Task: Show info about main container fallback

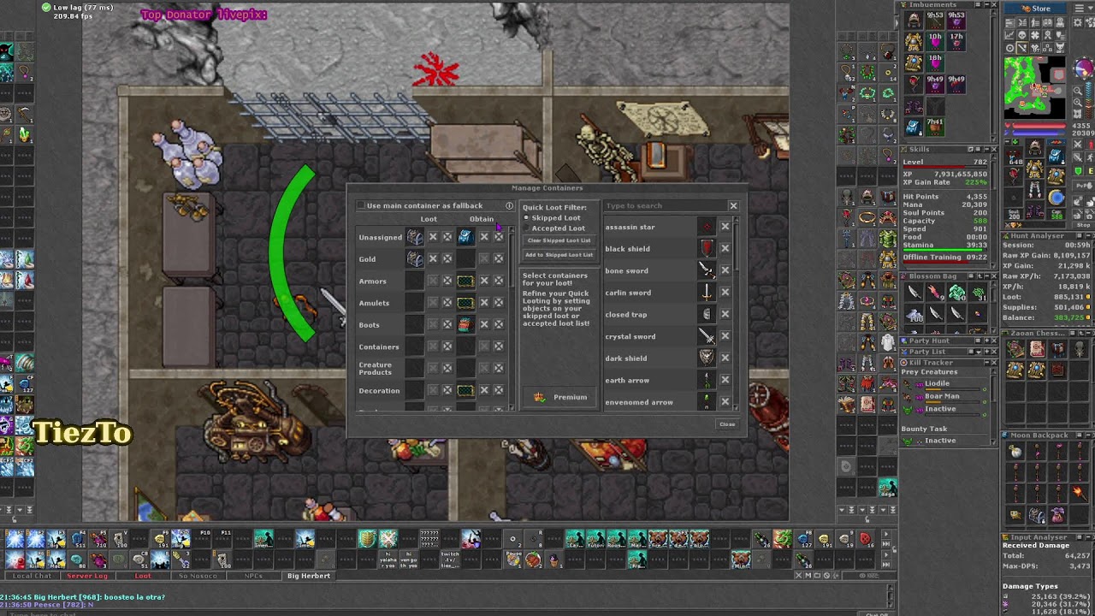Action: point(509,206)
